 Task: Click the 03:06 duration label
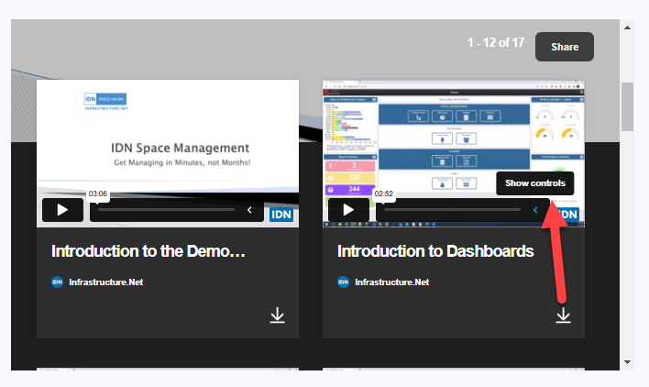98,193
